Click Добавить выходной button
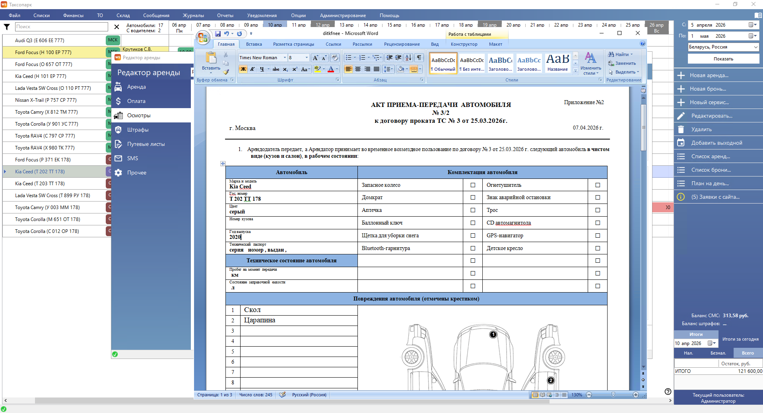 coord(718,143)
